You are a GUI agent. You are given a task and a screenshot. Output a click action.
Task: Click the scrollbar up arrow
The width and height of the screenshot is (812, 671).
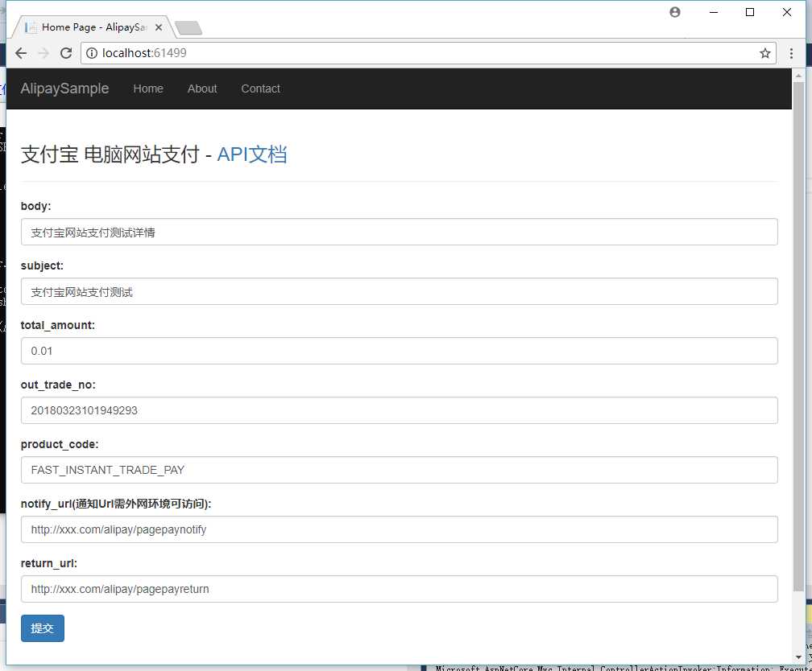click(798, 76)
